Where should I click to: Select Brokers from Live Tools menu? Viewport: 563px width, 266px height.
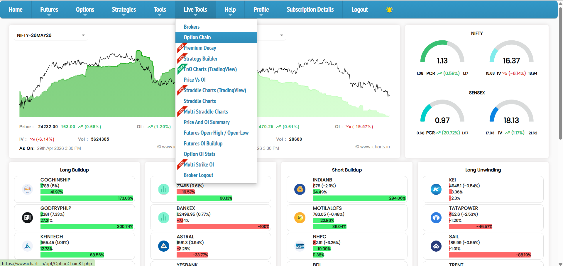coord(216,27)
